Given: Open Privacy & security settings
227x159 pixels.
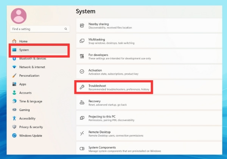Looking at the screenshot, I should click(39, 127).
